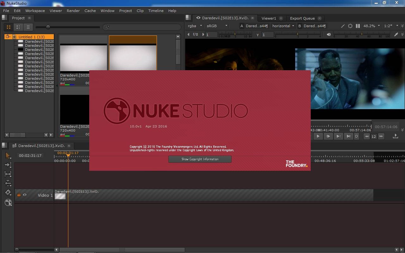Switch Project bin to details icon view
Screen dimensions: 405x253
18,27
